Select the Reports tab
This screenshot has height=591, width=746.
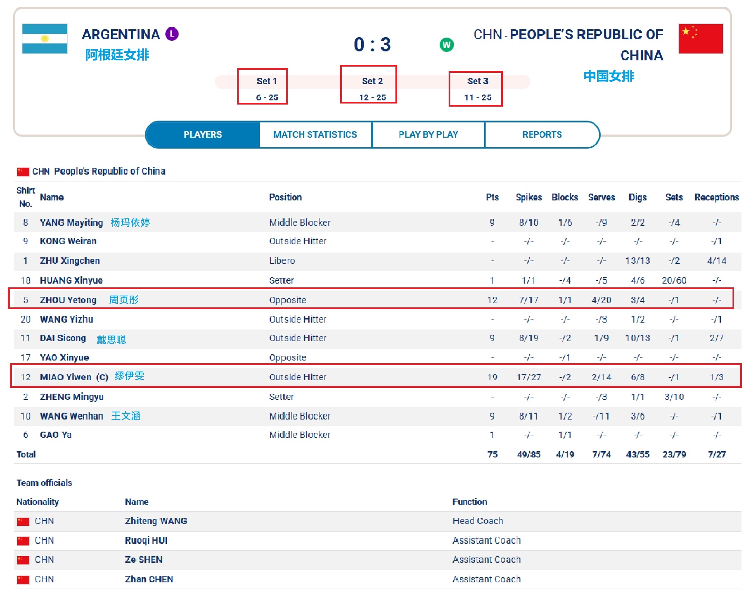542,135
